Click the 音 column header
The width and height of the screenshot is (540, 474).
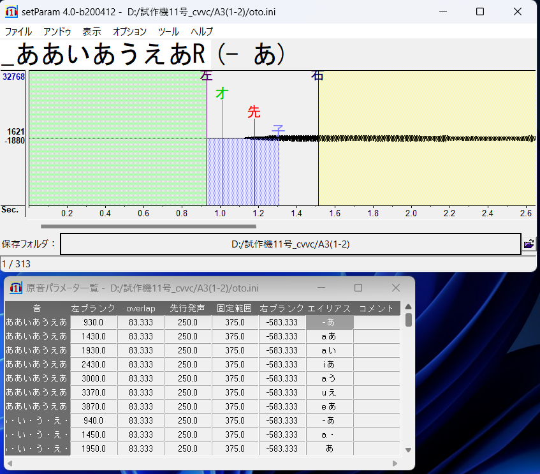click(x=37, y=308)
